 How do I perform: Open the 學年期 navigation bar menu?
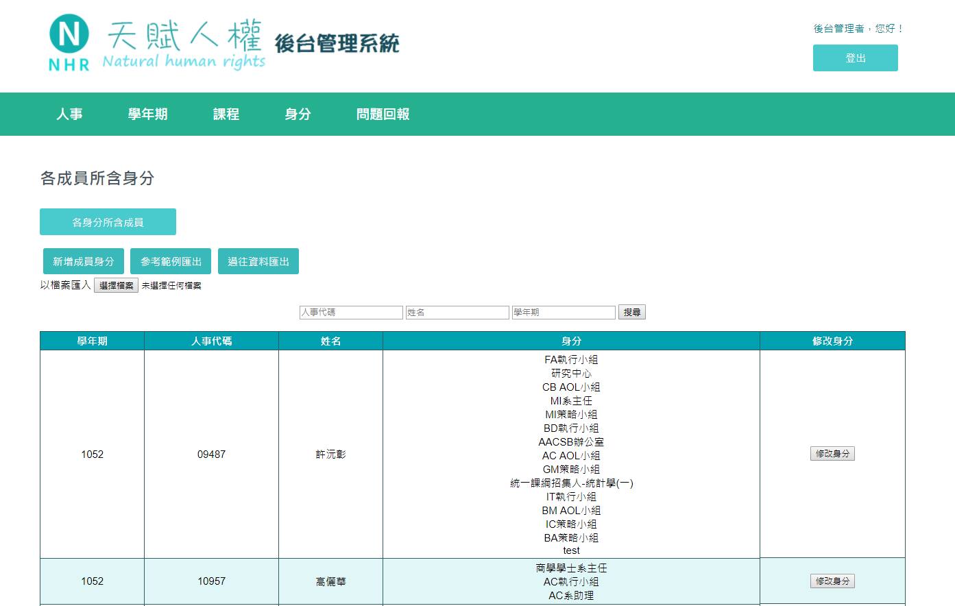click(x=147, y=114)
